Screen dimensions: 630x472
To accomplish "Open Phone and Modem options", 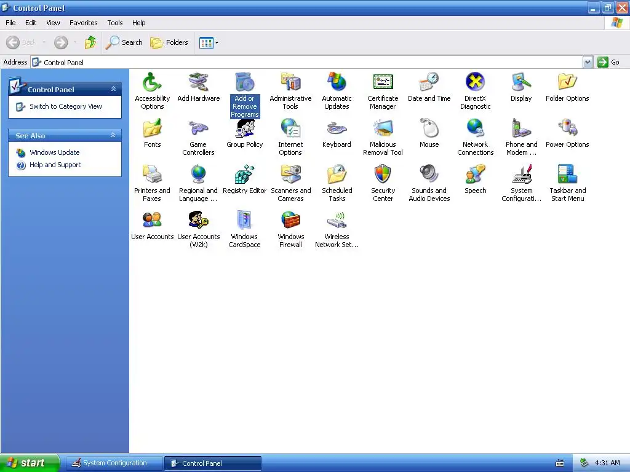I will click(521, 137).
